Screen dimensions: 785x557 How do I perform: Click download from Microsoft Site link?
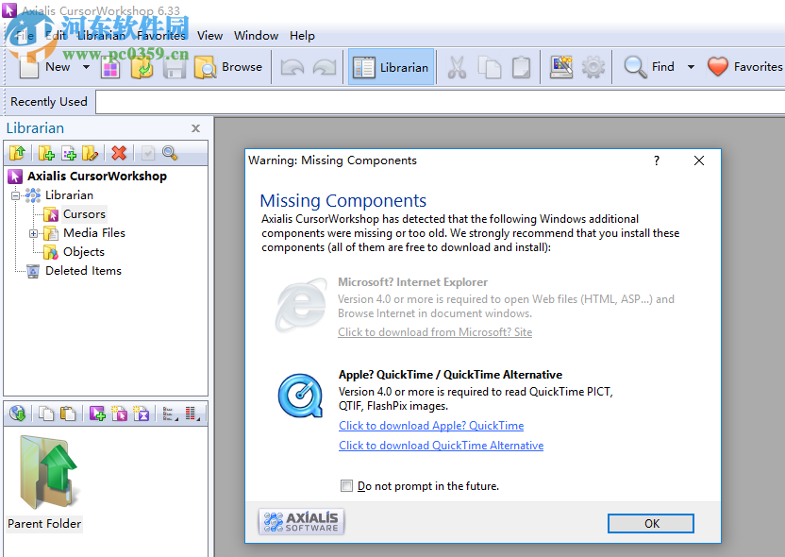[435, 332]
